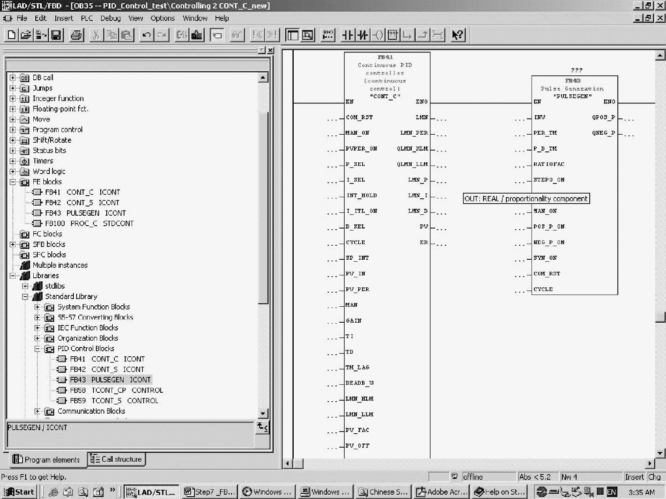Screen dimensions: 666x499
Task: Collapse the Libraries node
Action: pyautogui.click(x=13, y=276)
